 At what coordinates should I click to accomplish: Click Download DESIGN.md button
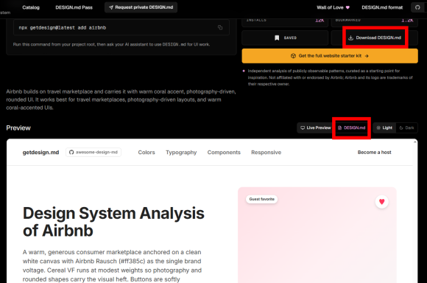tap(375, 38)
